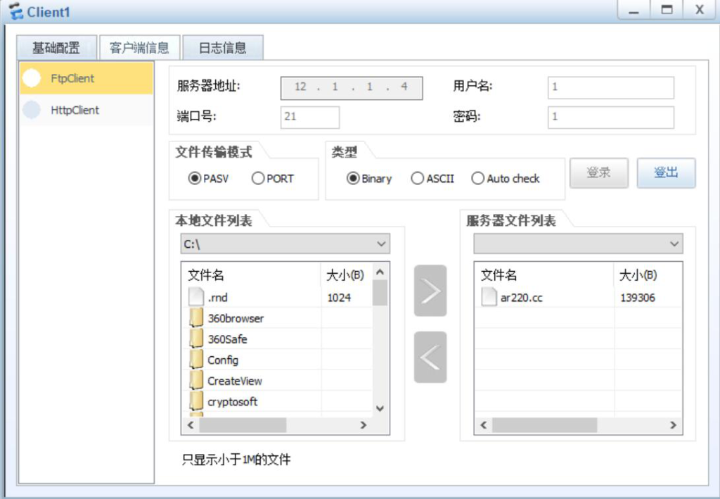This screenshot has width=720, height=499.
Task: Select Auto check file type
Action: click(478, 178)
